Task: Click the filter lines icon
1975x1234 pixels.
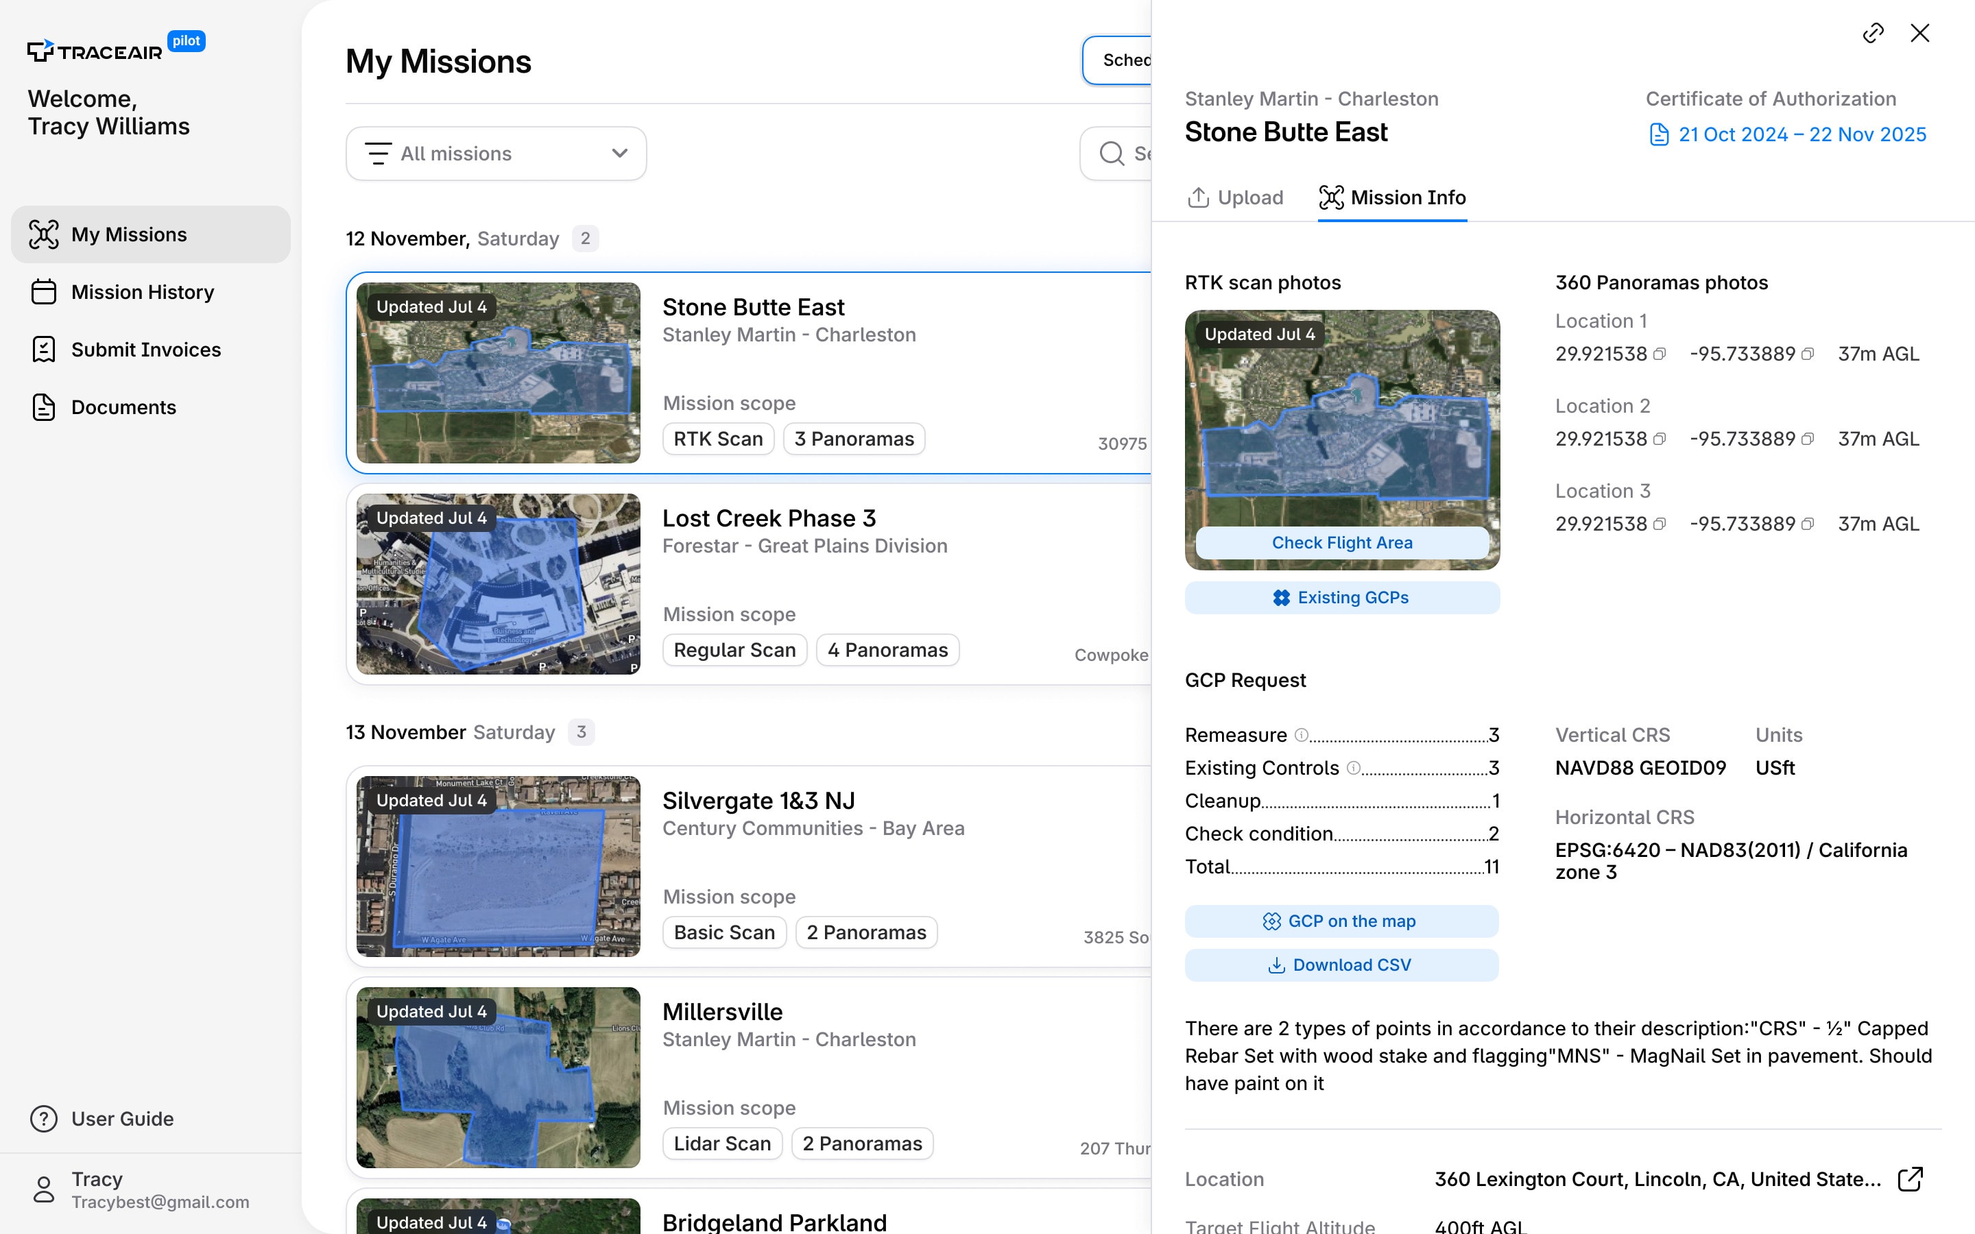Action: click(x=378, y=154)
